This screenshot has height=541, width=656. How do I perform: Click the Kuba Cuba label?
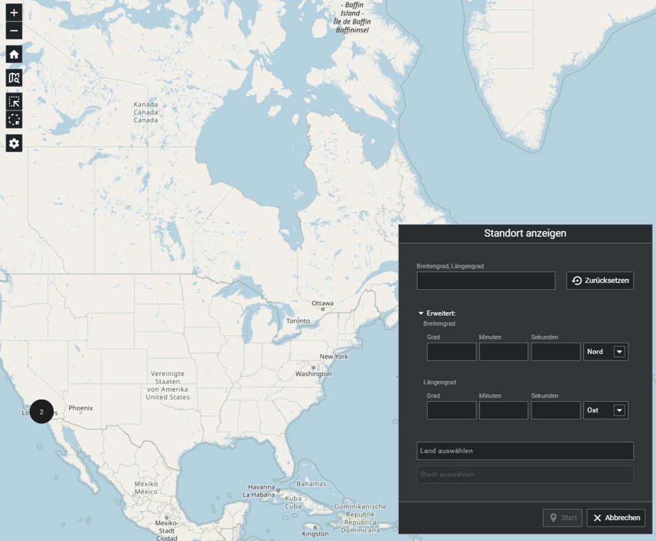point(293,503)
